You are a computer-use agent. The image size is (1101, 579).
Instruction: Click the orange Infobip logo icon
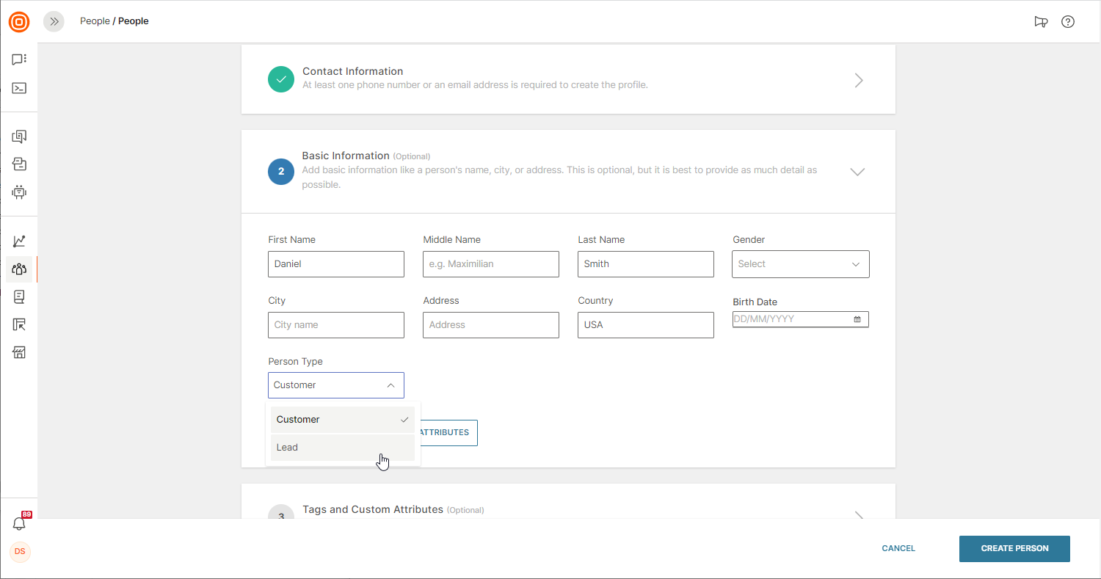19,22
